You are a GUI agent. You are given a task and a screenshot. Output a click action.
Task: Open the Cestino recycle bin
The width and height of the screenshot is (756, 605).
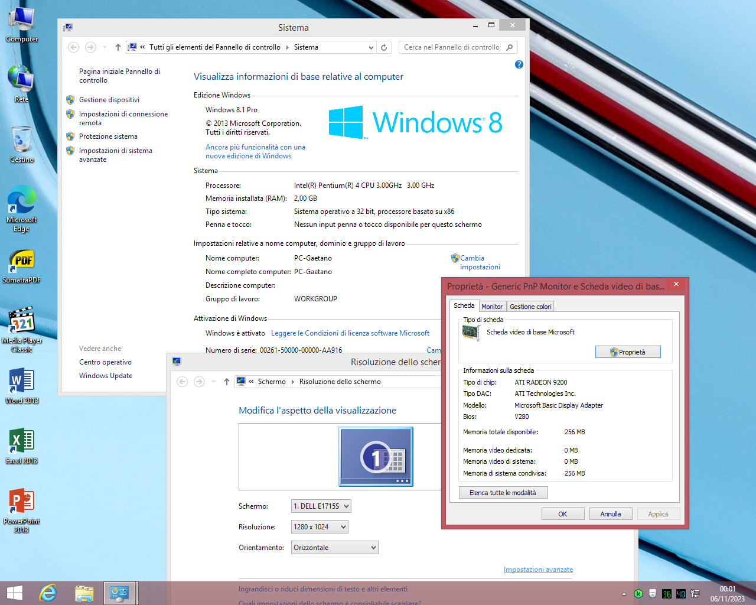pos(22,141)
